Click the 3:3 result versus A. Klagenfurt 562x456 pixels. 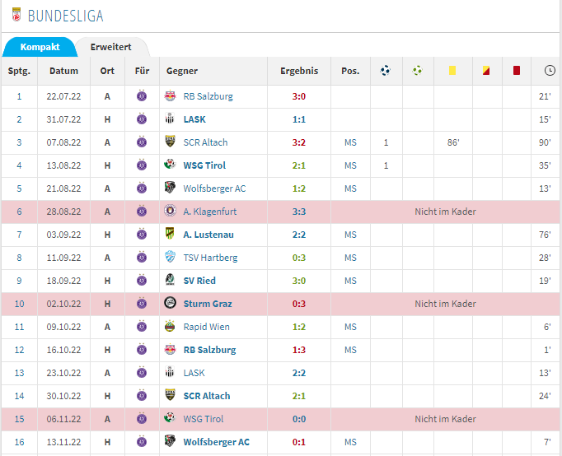pos(298,212)
